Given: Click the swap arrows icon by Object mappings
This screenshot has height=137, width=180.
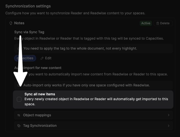Looking at the screenshot, I should coord(19,115).
